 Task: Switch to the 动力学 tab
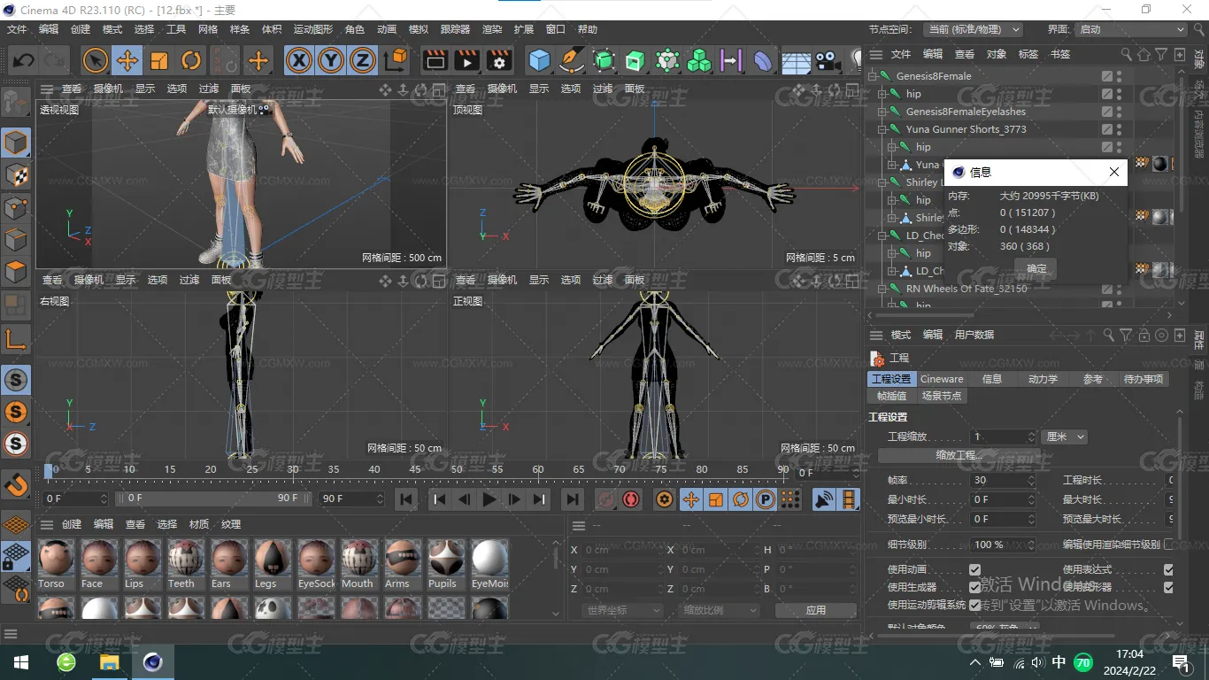coord(1043,379)
